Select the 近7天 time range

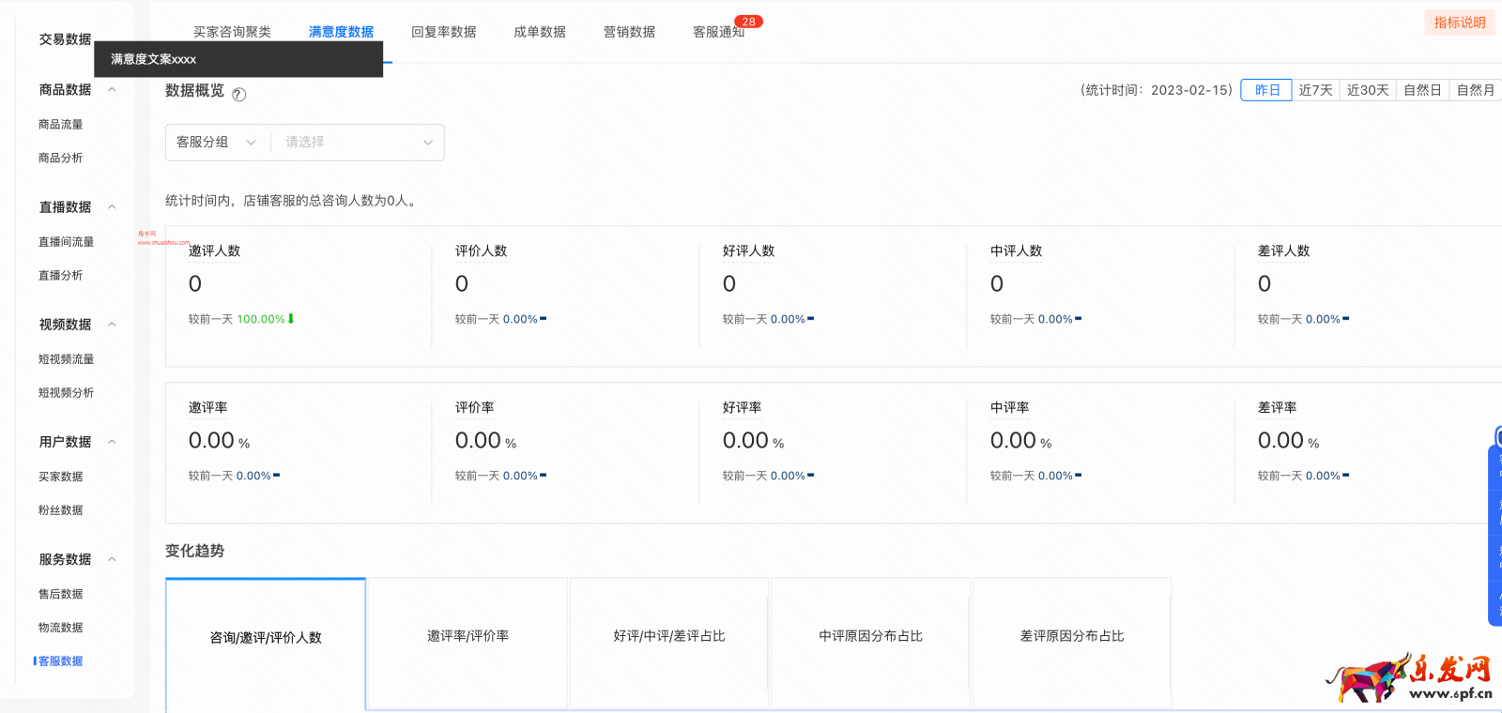point(1315,90)
